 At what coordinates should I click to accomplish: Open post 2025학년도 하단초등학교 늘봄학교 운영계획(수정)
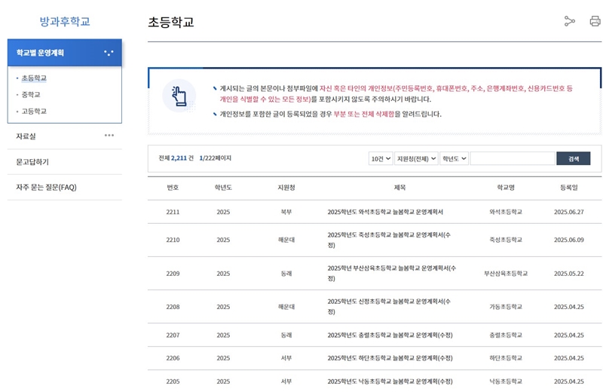[x=390, y=358]
